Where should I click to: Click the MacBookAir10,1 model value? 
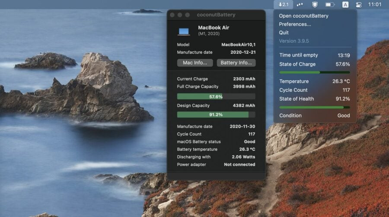pos(238,44)
